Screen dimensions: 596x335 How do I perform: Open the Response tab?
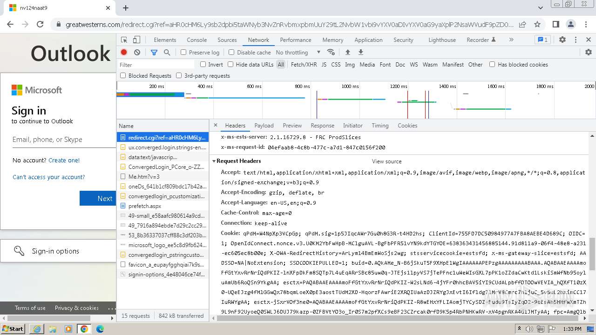pyautogui.click(x=323, y=126)
